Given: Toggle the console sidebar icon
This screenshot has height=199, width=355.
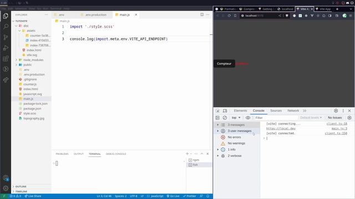Looking at the screenshot, I should pyautogui.click(x=217, y=118).
